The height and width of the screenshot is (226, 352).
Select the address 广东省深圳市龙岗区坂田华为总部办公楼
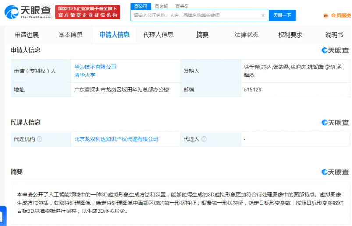click(121, 90)
